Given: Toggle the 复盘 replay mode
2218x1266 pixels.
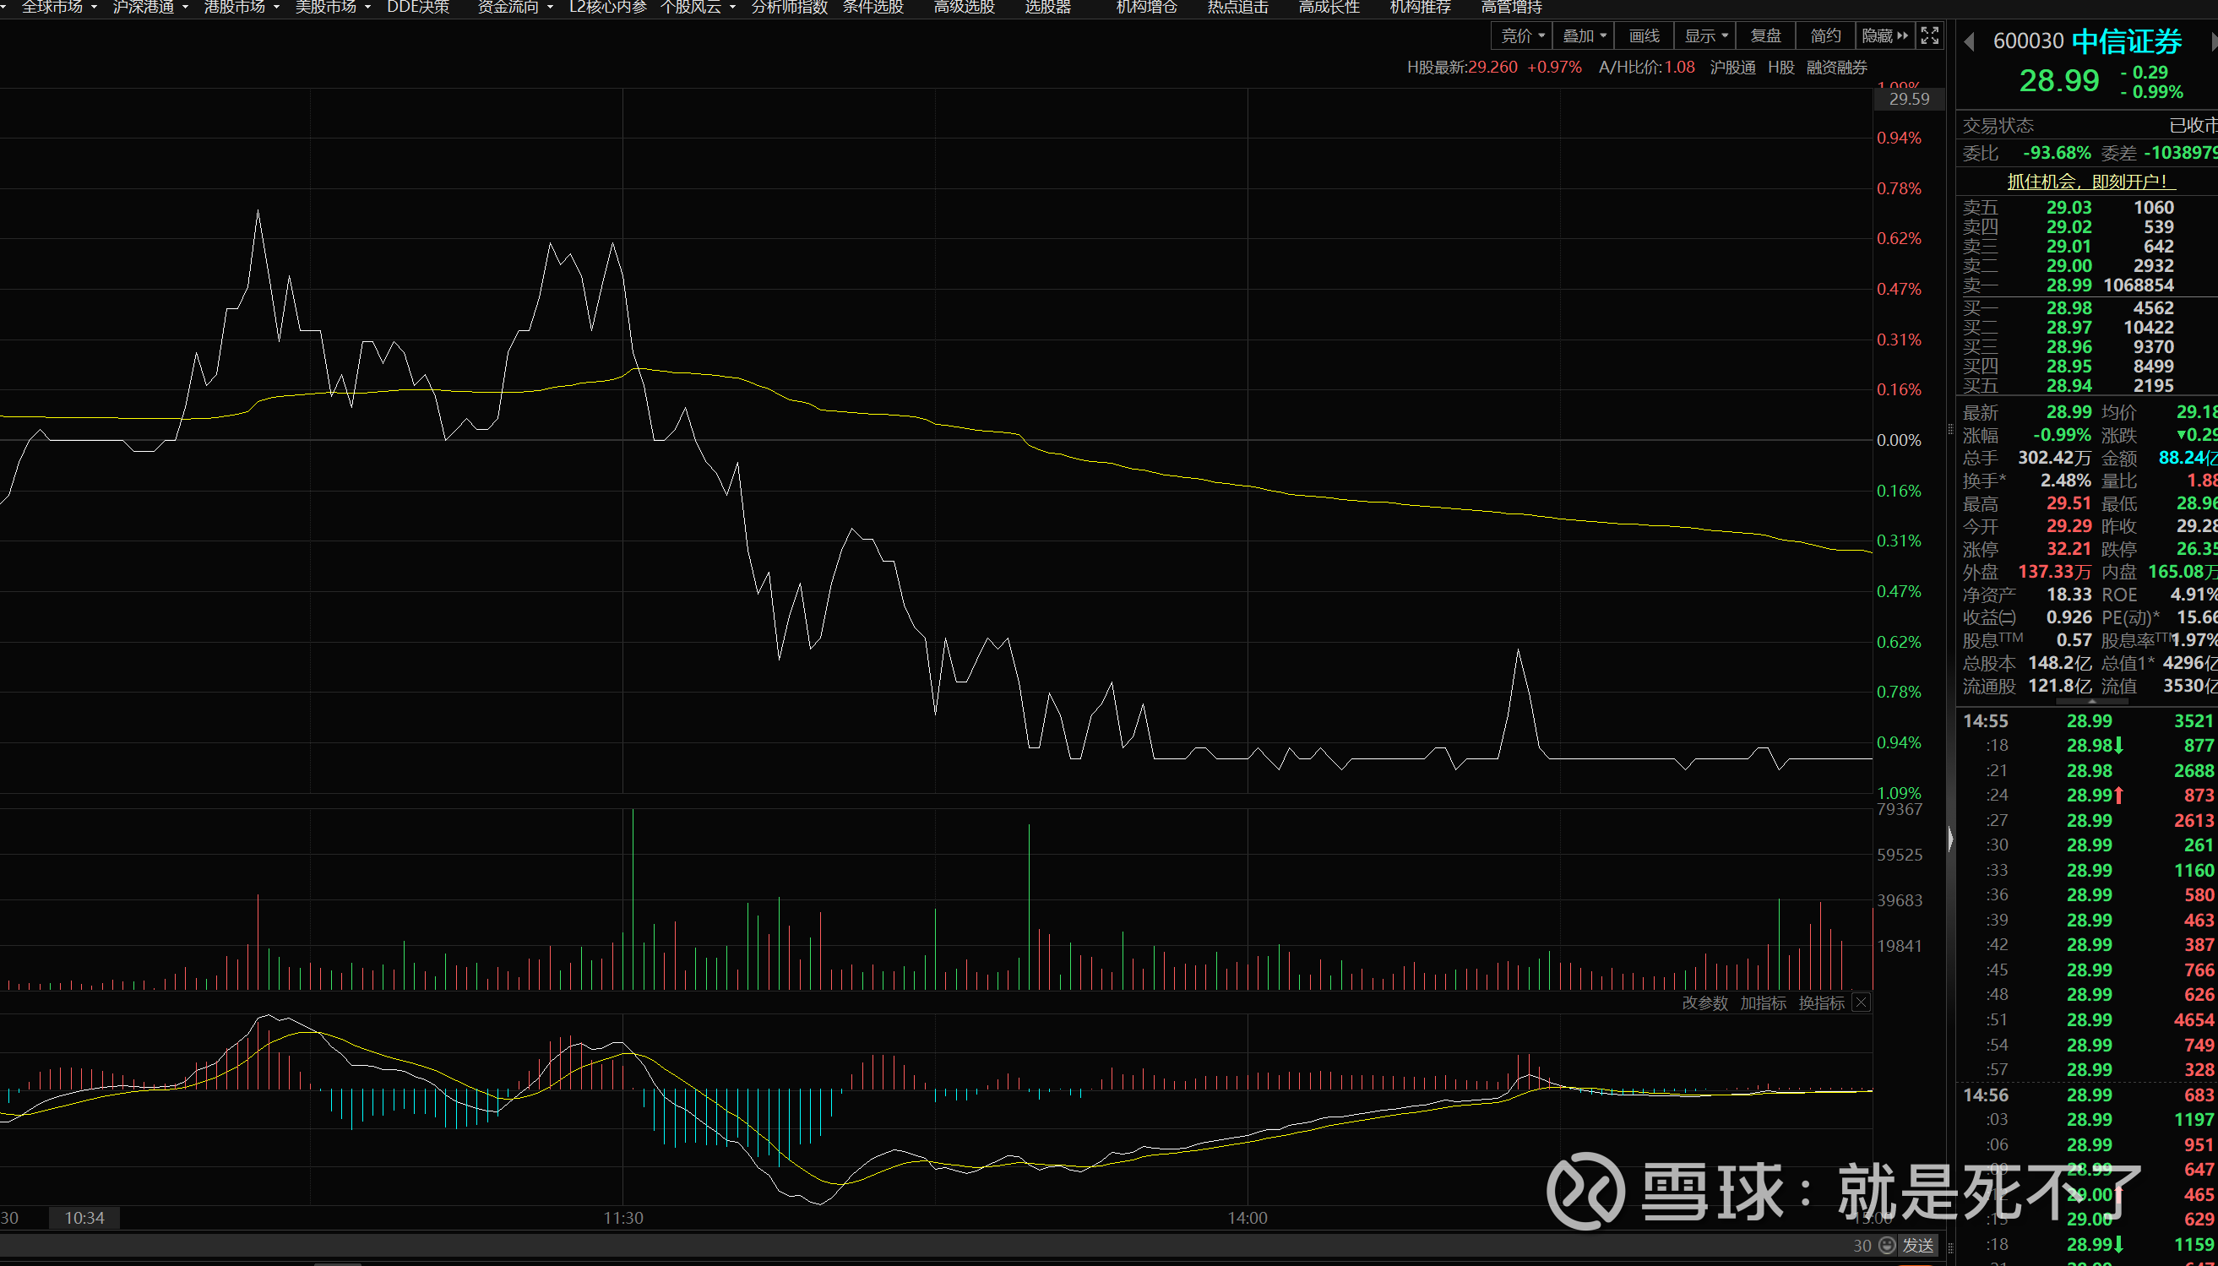Looking at the screenshot, I should coord(1765,35).
